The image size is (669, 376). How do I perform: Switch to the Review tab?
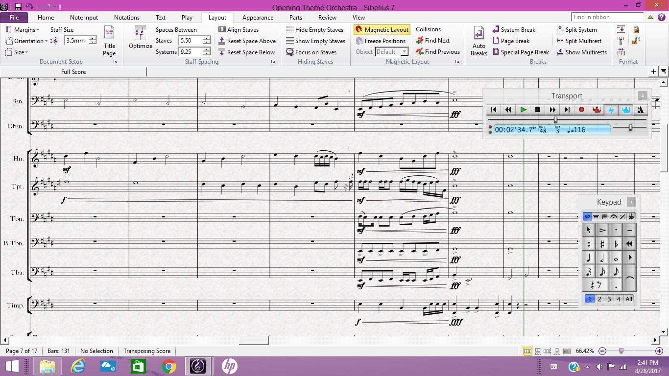point(327,18)
